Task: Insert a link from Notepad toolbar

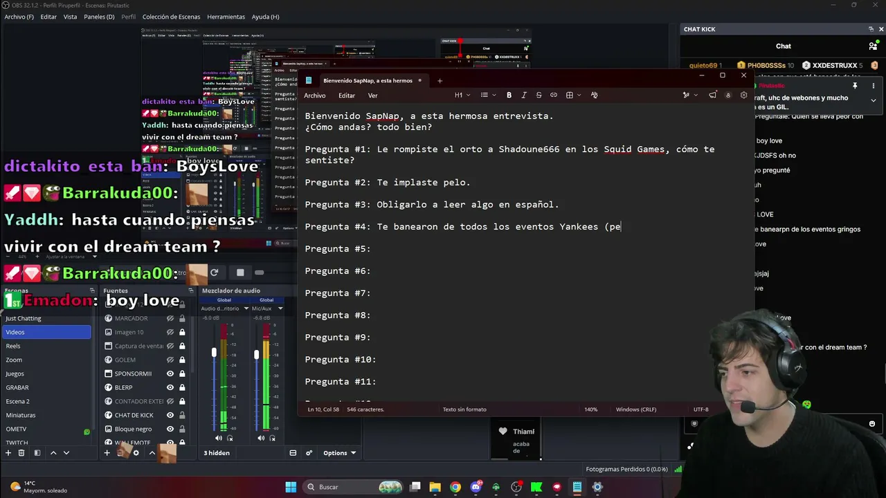Action: pyautogui.click(x=554, y=95)
